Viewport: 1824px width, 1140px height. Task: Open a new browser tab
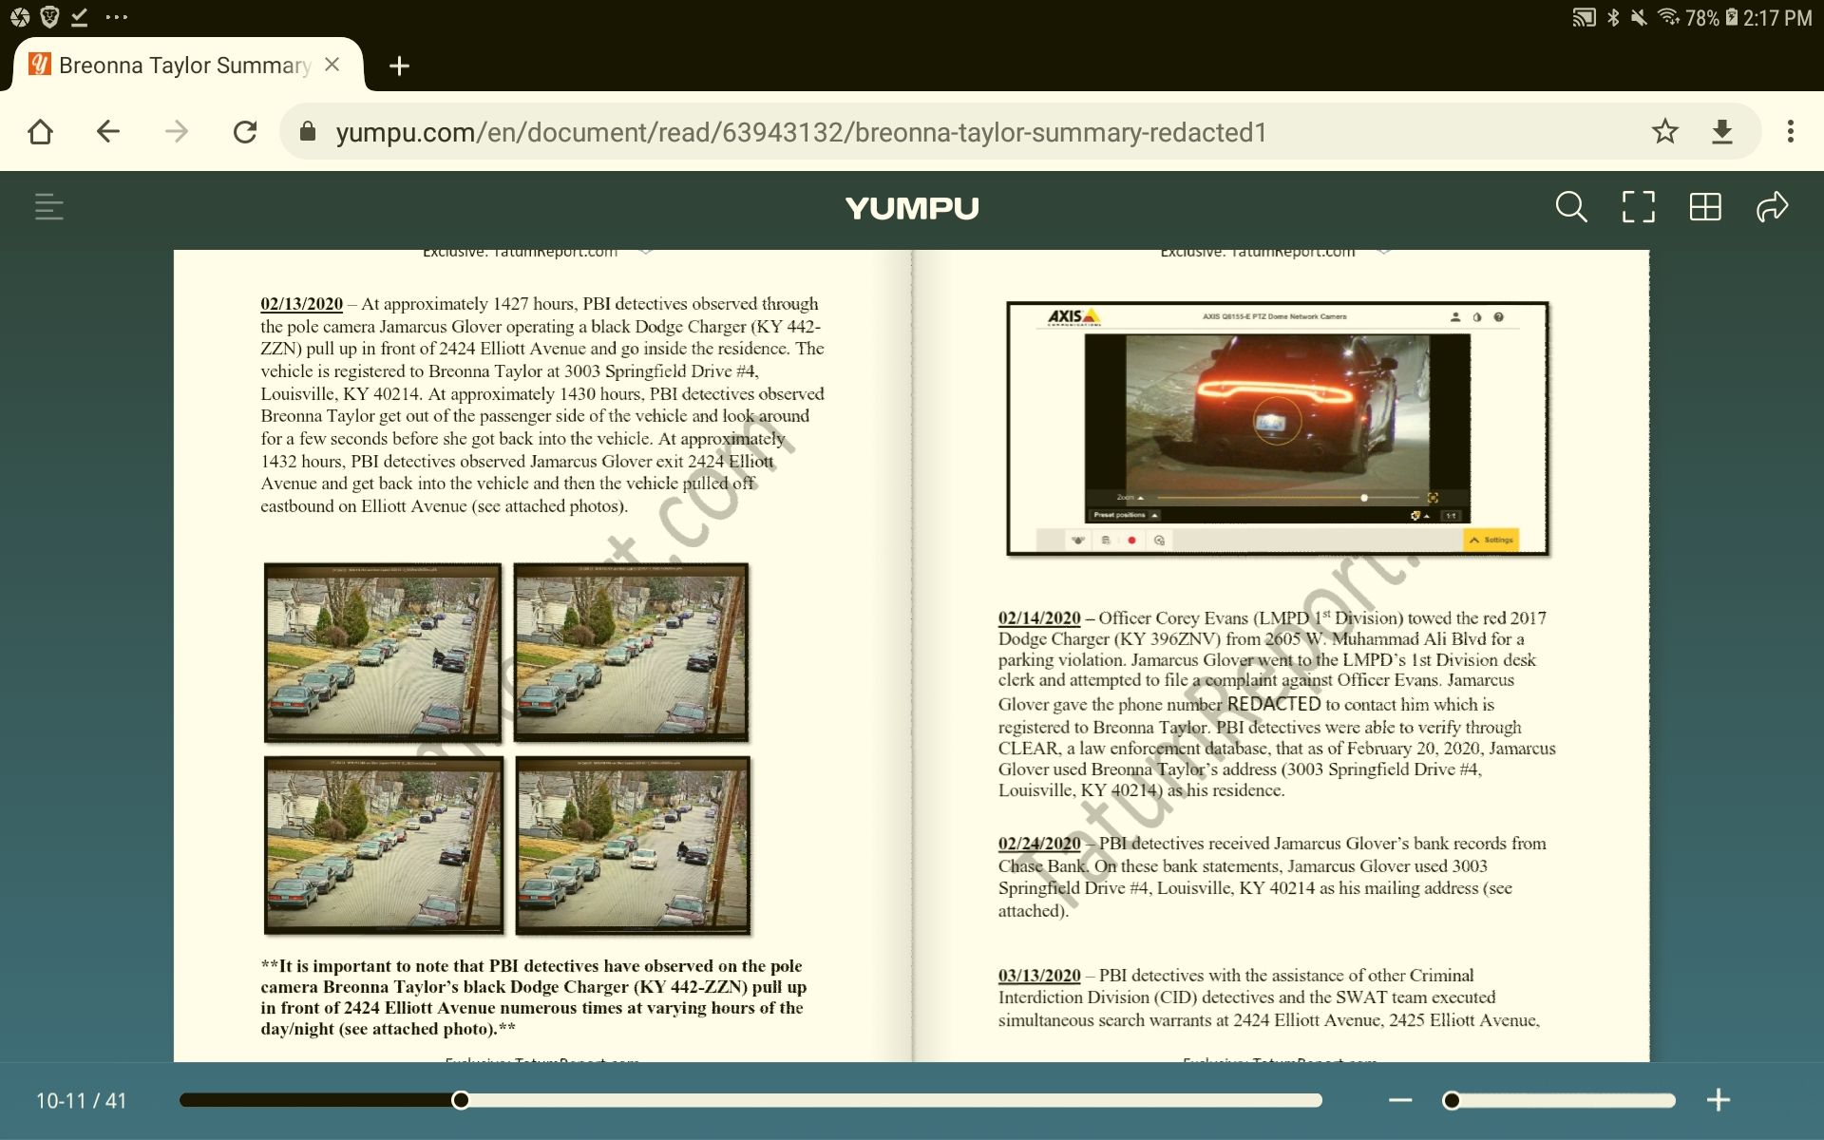point(399,66)
